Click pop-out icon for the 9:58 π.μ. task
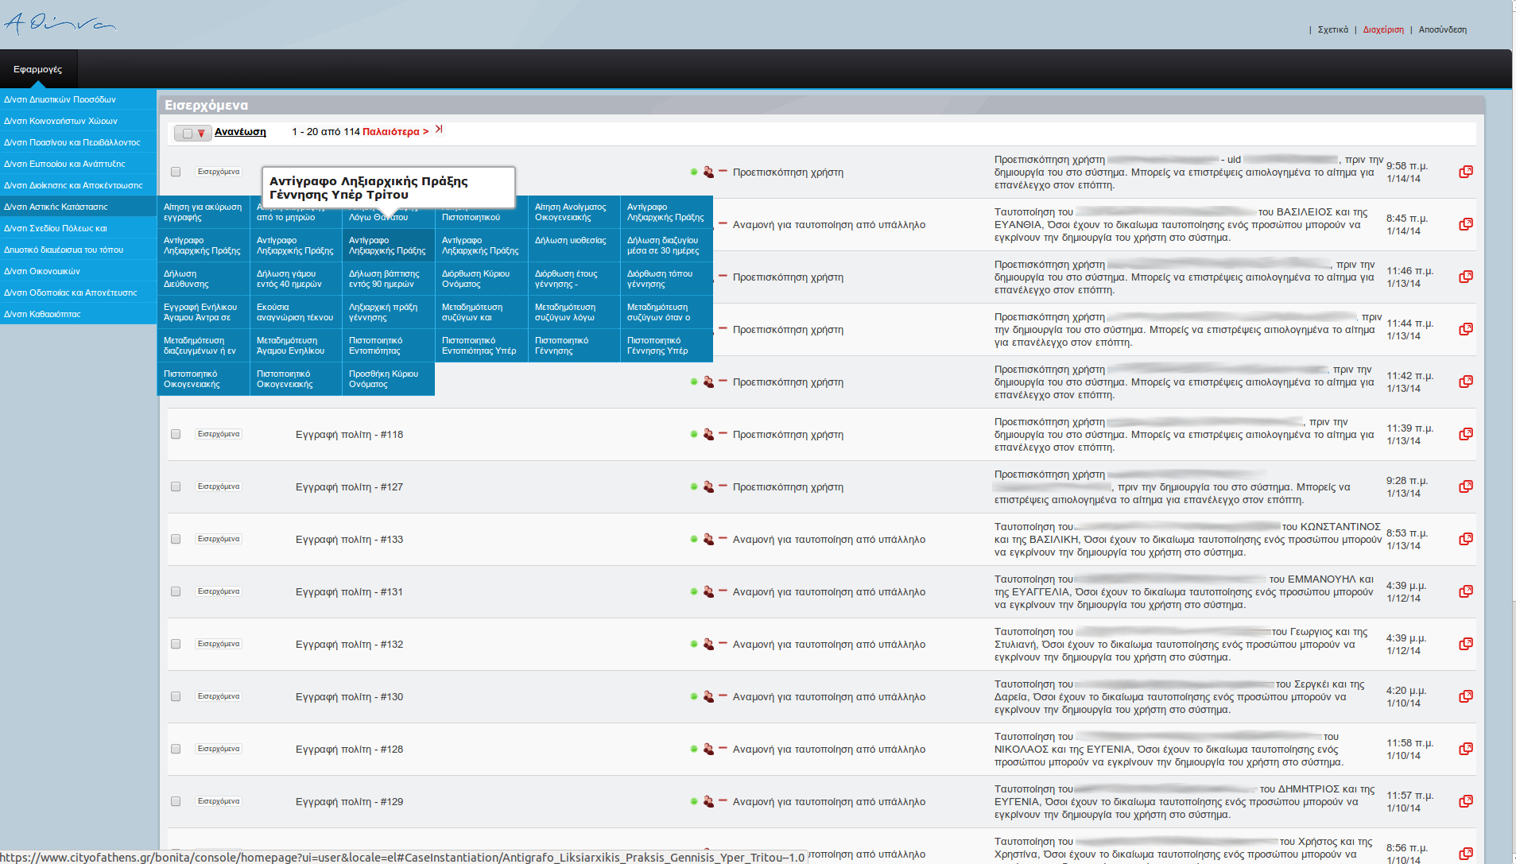This screenshot has width=1516, height=864. 1466,172
